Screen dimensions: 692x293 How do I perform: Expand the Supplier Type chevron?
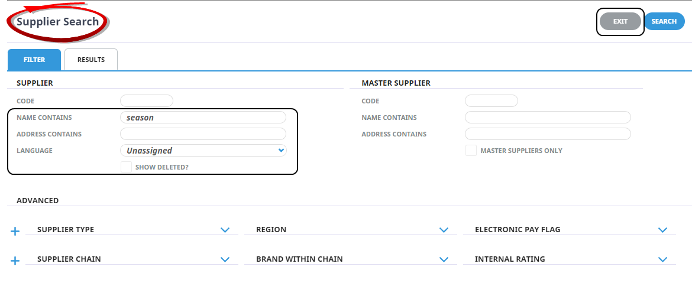pos(225,230)
